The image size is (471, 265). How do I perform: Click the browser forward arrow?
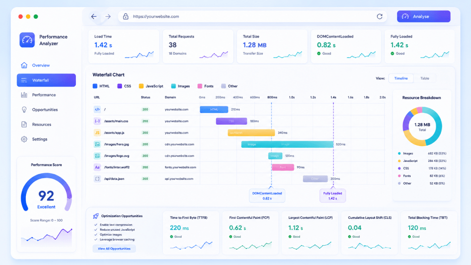click(x=108, y=16)
